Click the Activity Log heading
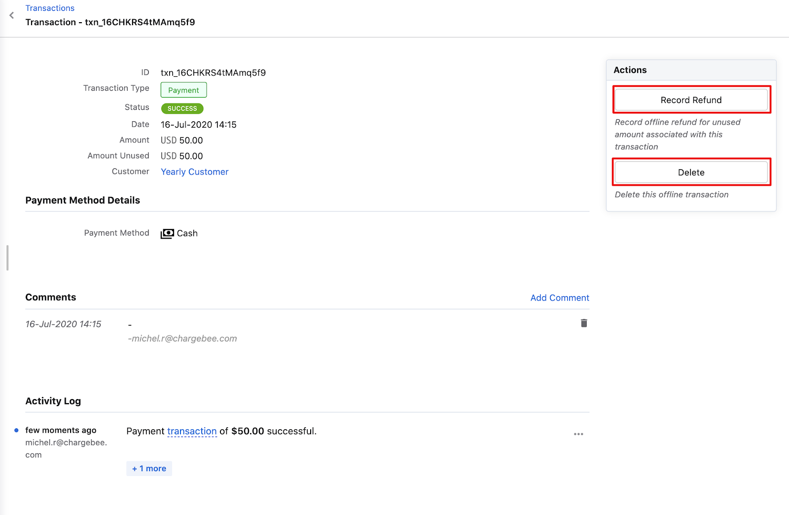Screen dimensions: 789x515 click(x=53, y=401)
